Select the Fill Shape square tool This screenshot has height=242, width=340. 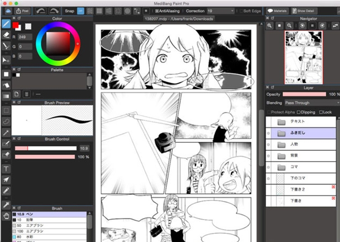coord(6,74)
